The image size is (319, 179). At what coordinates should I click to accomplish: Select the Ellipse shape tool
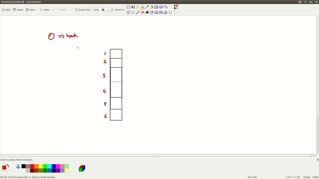coord(161,7)
